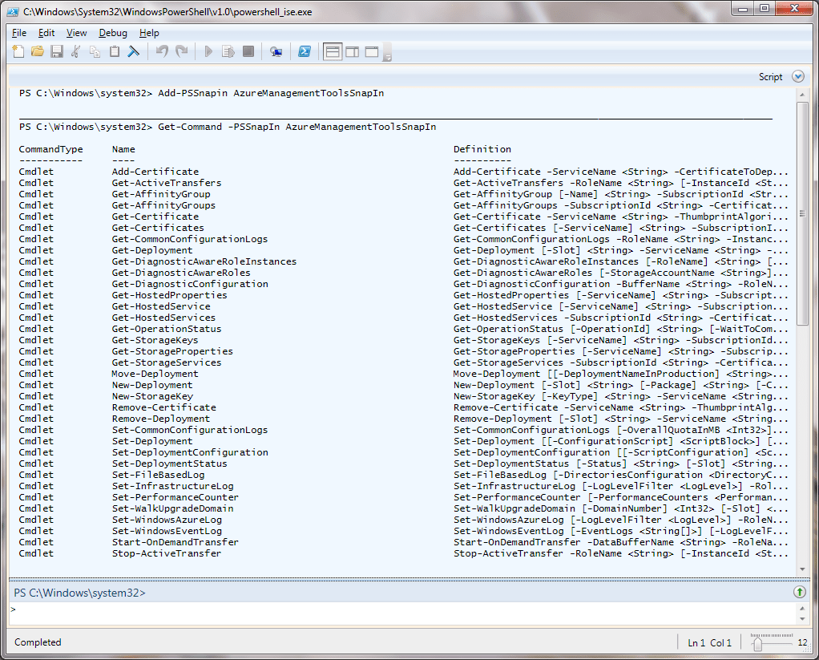
Task: Click the CommandType column header text
Action: (x=50, y=149)
